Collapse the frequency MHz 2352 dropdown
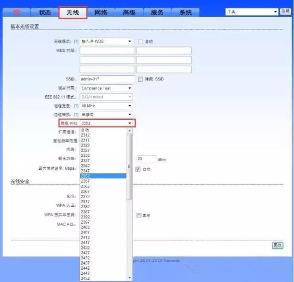This screenshot has height=282, width=294. (x=106, y=123)
